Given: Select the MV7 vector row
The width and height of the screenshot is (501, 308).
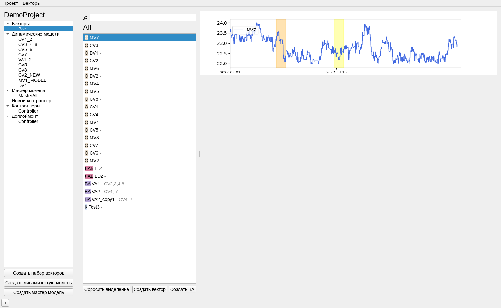Looking at the screenshot, I should (139, 38).
